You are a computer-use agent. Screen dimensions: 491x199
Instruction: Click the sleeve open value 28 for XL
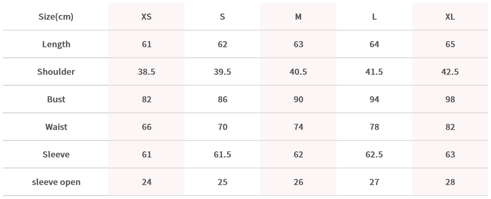(450, 182)
